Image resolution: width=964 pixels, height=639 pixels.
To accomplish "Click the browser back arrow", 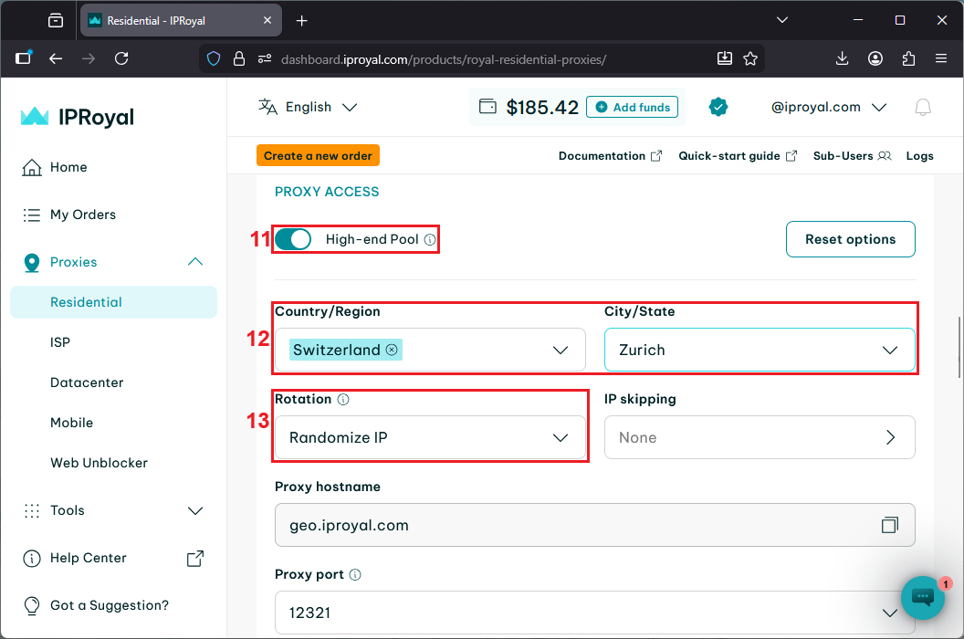I will click(x=56, y=58).
